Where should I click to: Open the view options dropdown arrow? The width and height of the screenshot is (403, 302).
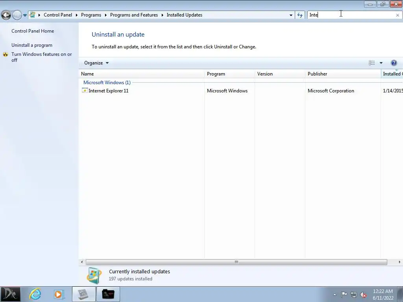click(381, 63)
